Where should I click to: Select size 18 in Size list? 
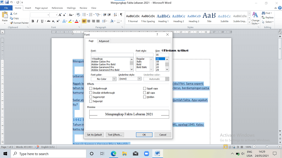coord(160,62)
